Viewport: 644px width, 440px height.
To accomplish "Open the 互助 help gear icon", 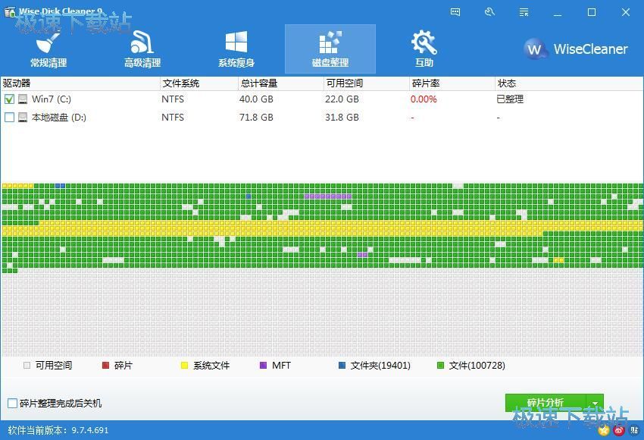I will (424, 42).
